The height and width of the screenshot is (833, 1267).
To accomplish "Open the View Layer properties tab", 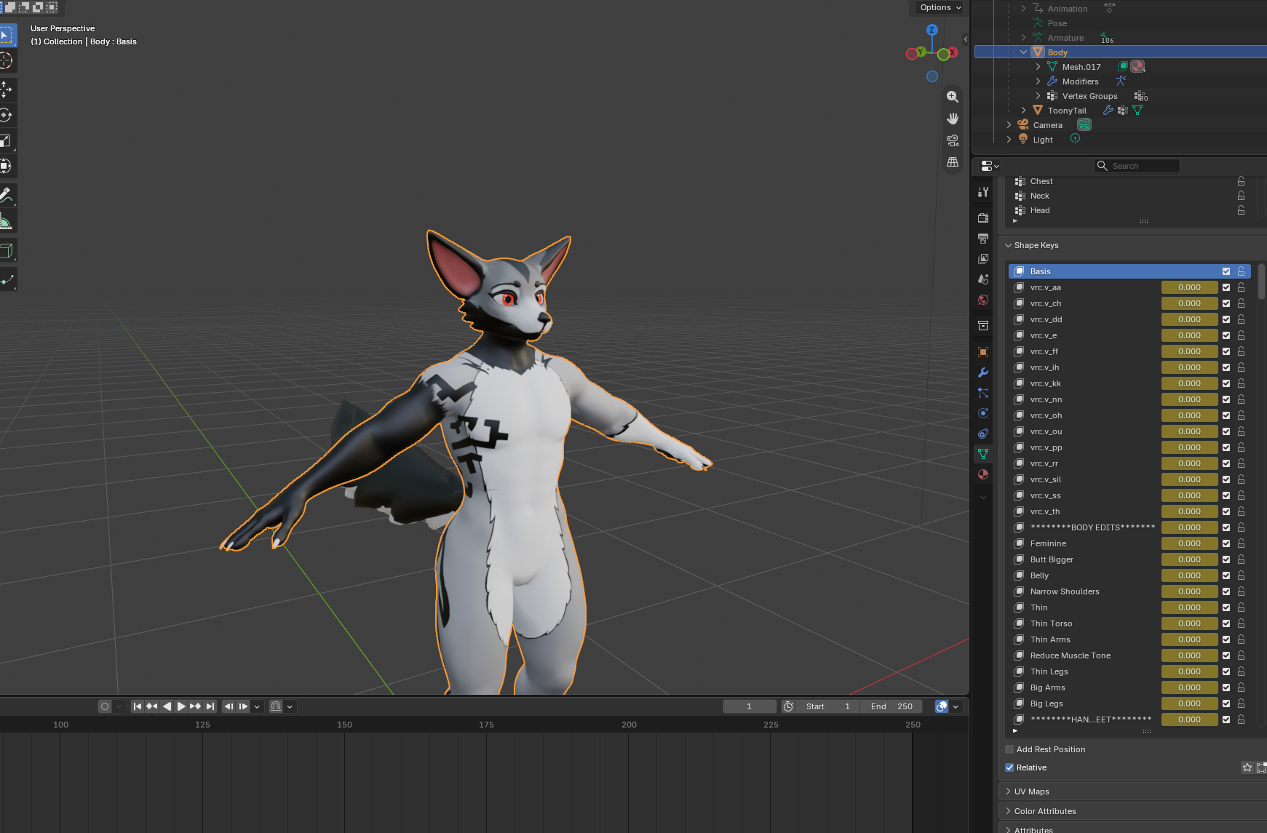I will click(983, 258).
